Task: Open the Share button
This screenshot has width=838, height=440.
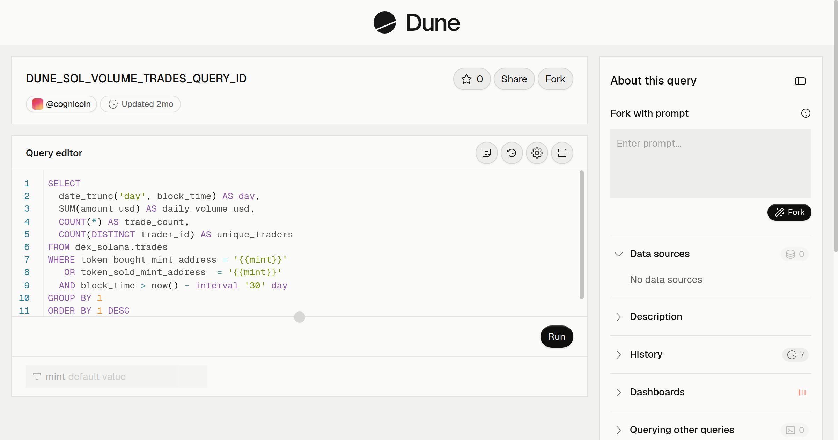Action: click(514, 79)
